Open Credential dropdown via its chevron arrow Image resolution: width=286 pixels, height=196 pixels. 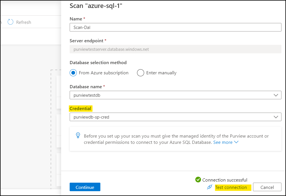click(276, 117)
